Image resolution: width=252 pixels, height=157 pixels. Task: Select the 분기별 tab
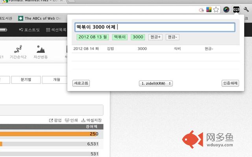[26, 80]
